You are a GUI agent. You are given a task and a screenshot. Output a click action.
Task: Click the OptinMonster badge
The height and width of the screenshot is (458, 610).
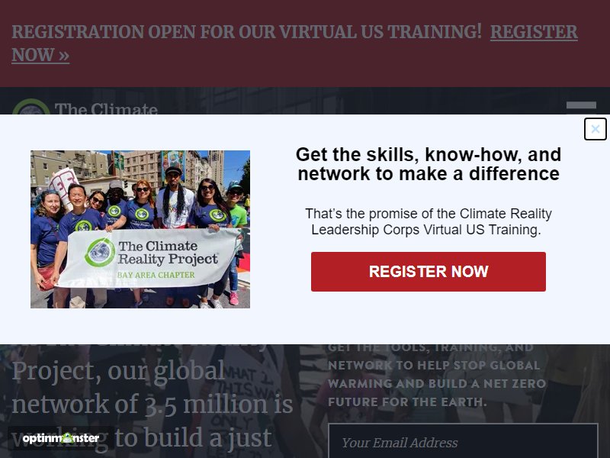click(x=61, y=438)
